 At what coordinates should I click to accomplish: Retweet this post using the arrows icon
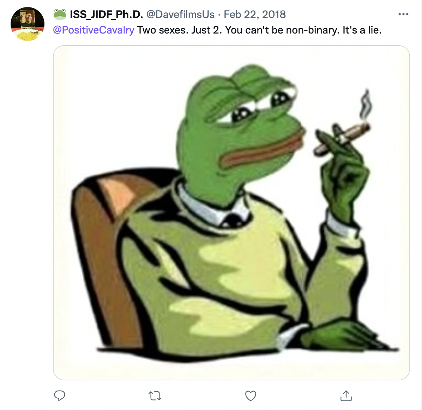point(155,396)
